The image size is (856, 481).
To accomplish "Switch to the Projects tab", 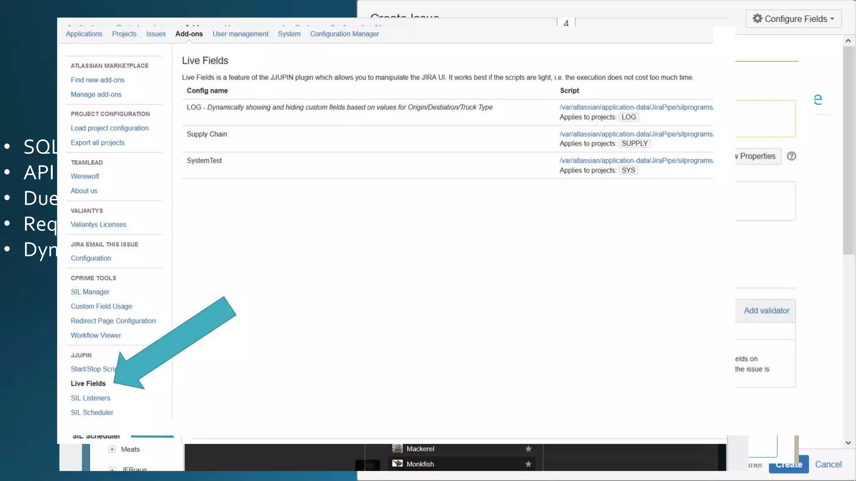I will tap(124, 34).
